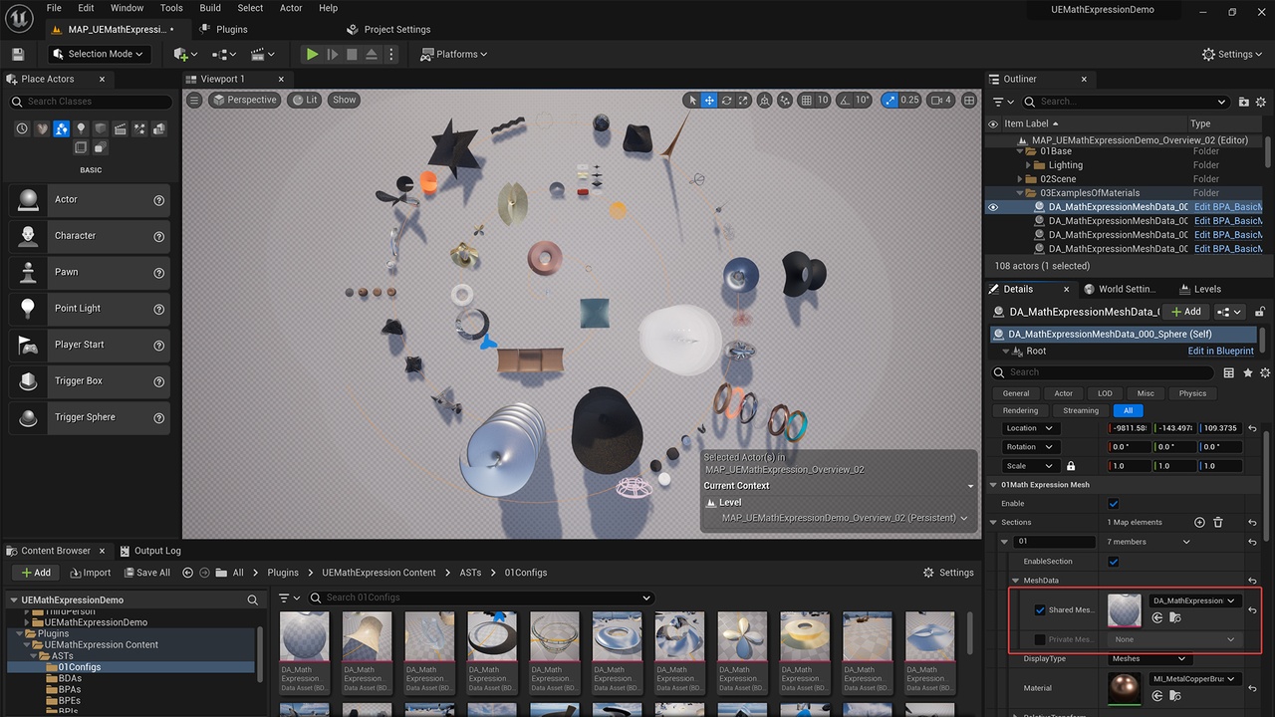
Task: Open the Lit view mode menu
Action: tap(305, 100)
